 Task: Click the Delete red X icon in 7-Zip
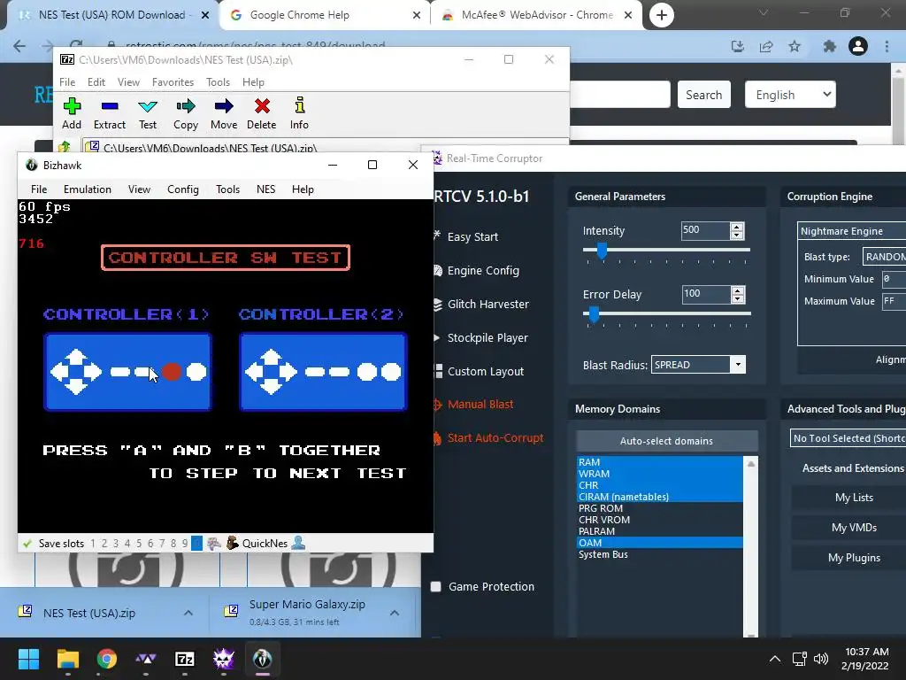pos(262,106)
